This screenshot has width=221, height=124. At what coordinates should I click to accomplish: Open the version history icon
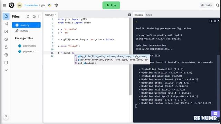[x=56, y=5]
